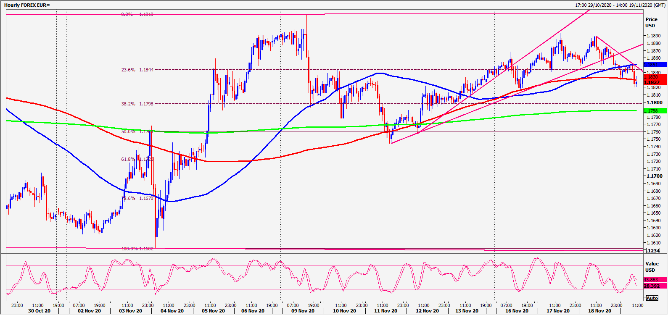Click the 'Price USD' axis label

[x=651, y=22]
